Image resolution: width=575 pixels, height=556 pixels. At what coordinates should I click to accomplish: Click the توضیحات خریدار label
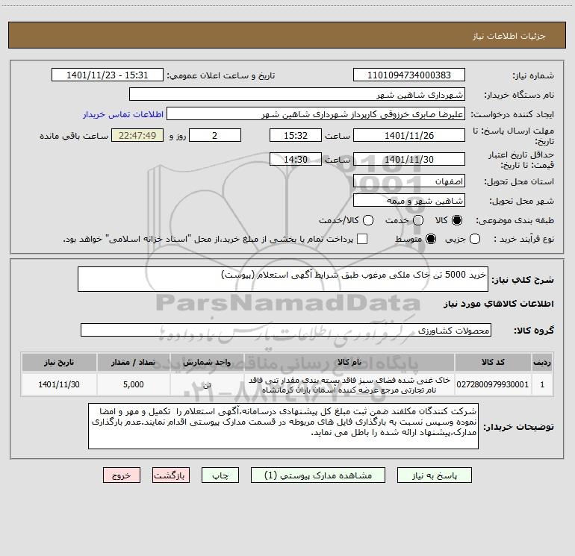pyautogui.click(x=518, y=427)
